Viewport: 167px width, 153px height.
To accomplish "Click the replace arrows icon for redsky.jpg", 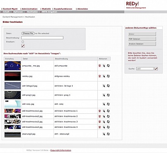I will point(108,76).
